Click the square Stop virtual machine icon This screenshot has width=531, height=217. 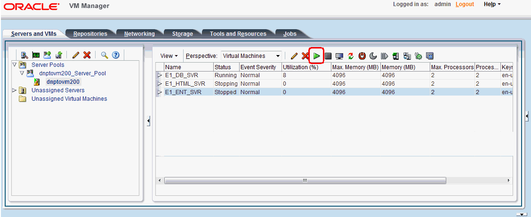click(x=328, y=56)
